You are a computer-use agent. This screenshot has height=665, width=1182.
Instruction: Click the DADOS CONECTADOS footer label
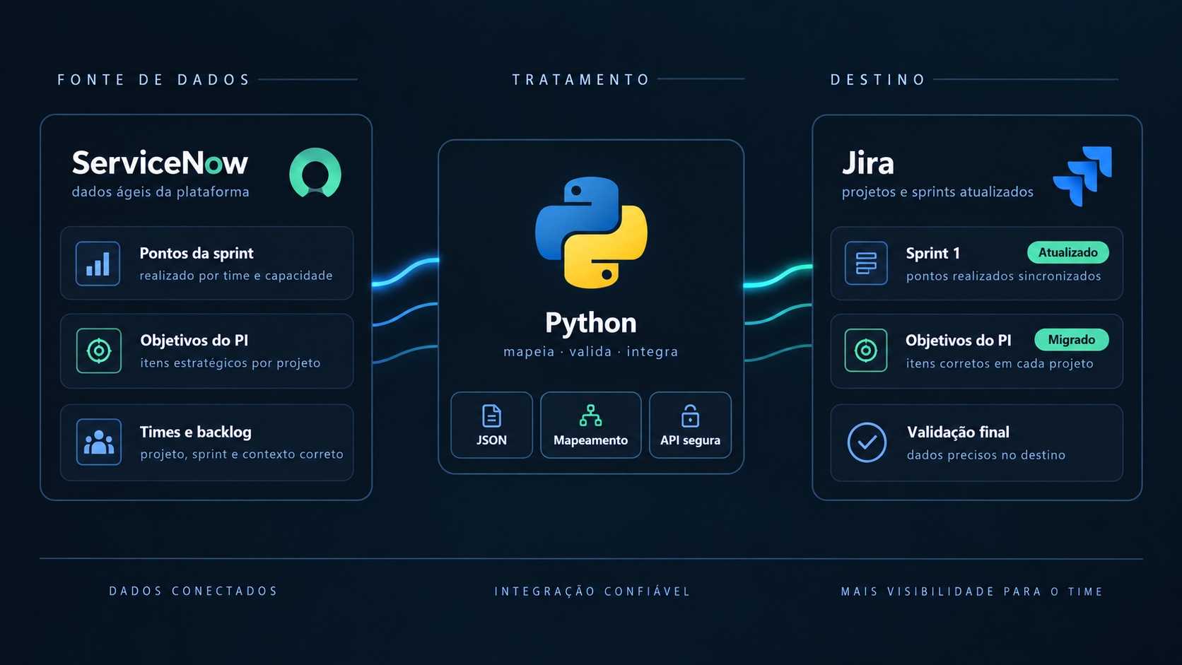point(194,591)
